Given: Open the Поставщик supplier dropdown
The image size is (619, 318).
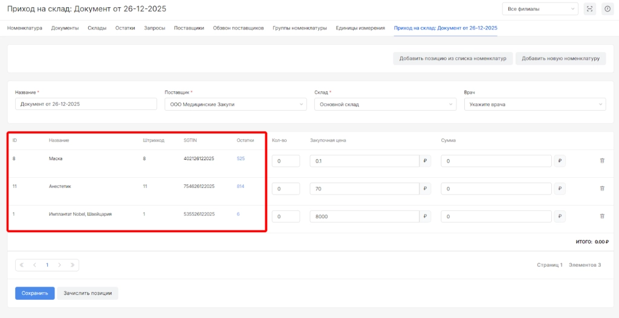Looking at the screenshot, I should tap(236, 105).
